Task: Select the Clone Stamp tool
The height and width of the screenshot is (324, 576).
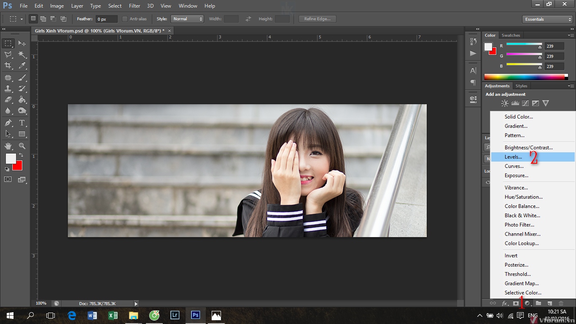Action: [8, 89]
